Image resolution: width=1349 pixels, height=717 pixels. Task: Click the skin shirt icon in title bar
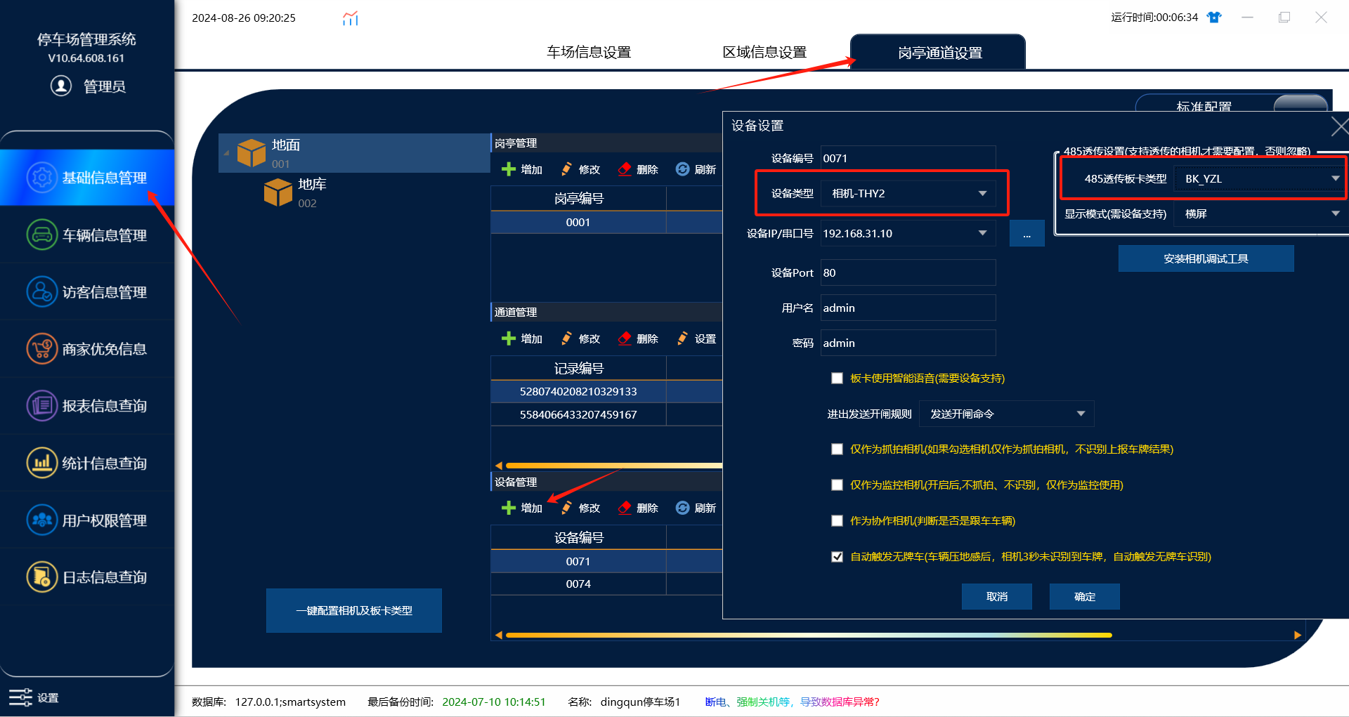click(x=1214, y=17)
